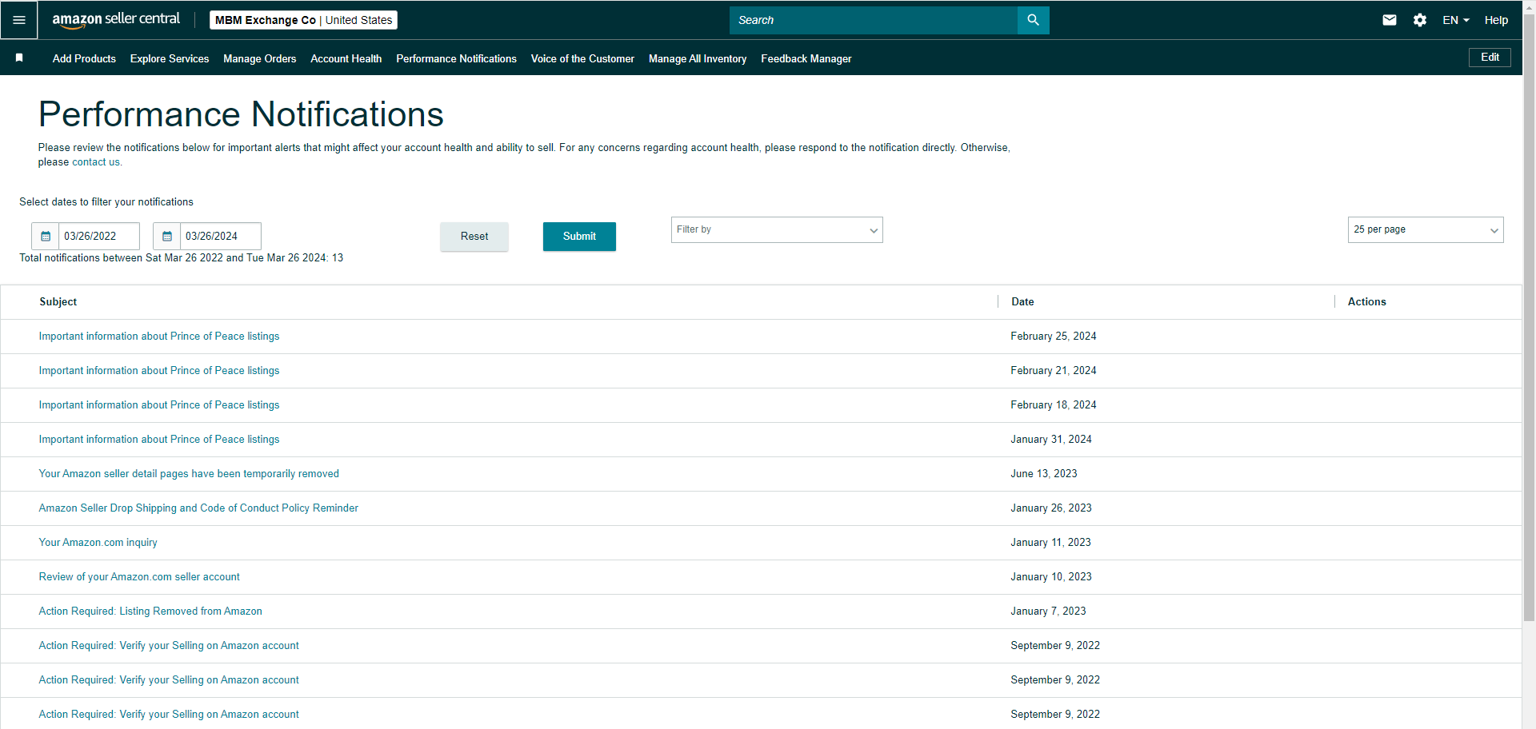Focus the Search input field

click(x=874, y=20)
